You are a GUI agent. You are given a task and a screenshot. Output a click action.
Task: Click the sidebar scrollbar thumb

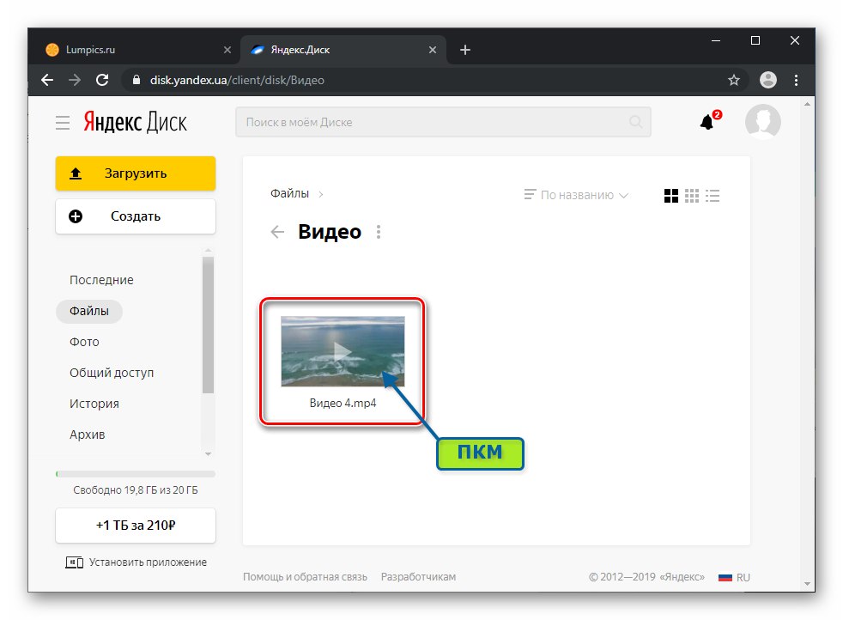[208, 325]
